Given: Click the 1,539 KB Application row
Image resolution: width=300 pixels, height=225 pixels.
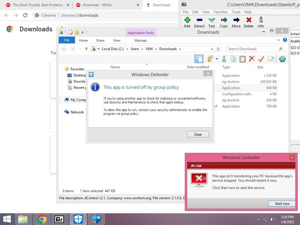Looking at the screenshot, I should pos(246,76).
